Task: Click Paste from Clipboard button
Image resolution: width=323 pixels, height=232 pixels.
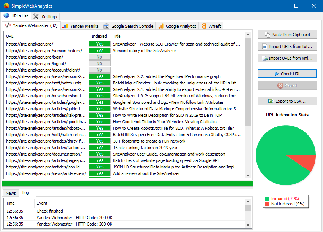Action: click(x=287, y=35)
